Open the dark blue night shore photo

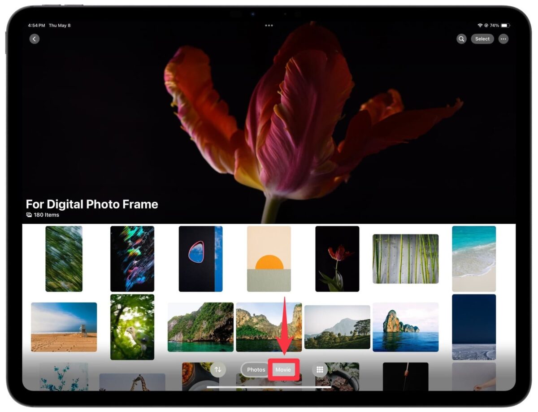tap(474, 327)
